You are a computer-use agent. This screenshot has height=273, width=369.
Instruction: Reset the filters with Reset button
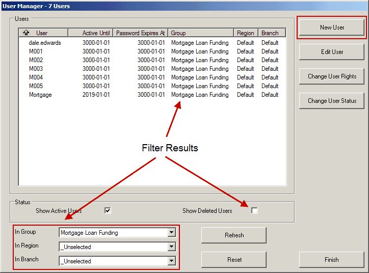tap(234, 260)
